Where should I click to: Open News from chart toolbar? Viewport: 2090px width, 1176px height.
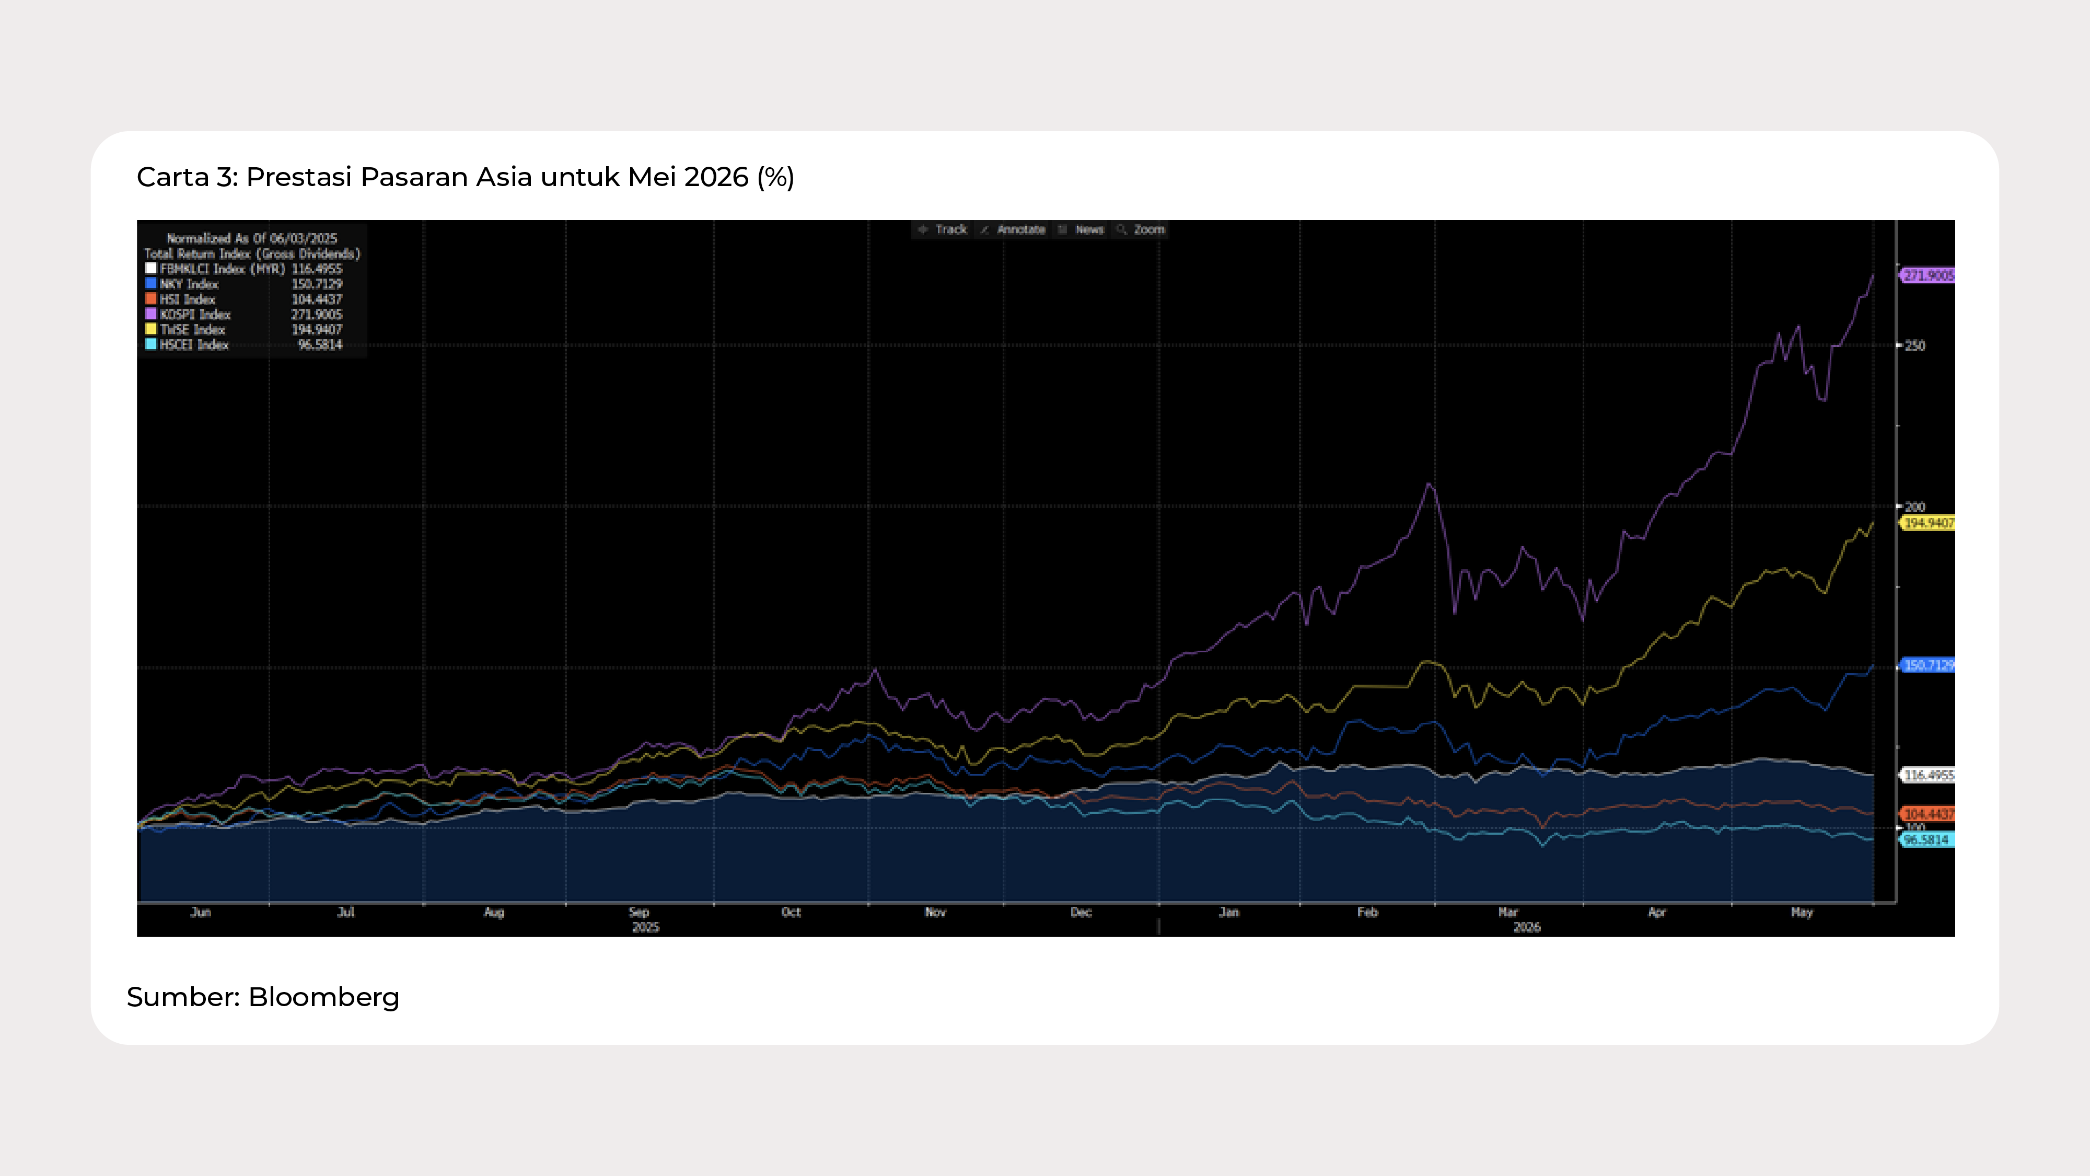1089,229
